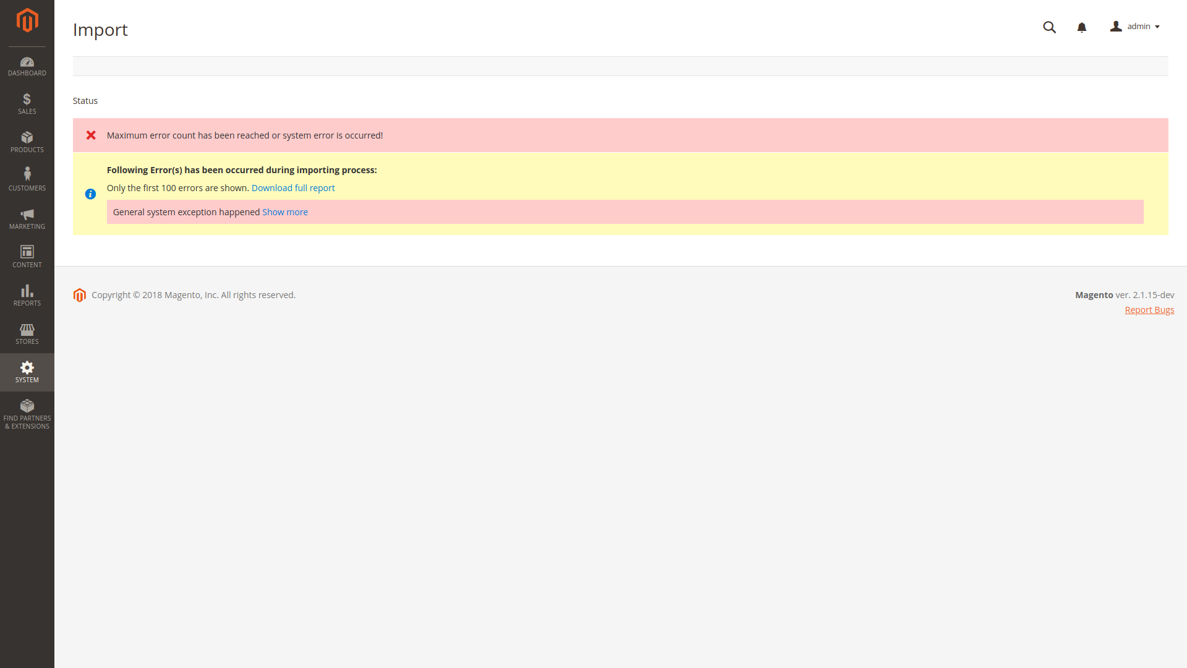The image size is (1187, 668).
Task: Open the Reports bar chart menu
Action: tap(27, 295)
